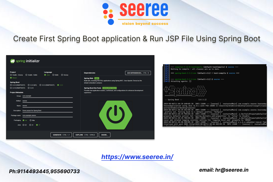Click the Package name input field
This screenshot has height=182, width=273.
47,116
